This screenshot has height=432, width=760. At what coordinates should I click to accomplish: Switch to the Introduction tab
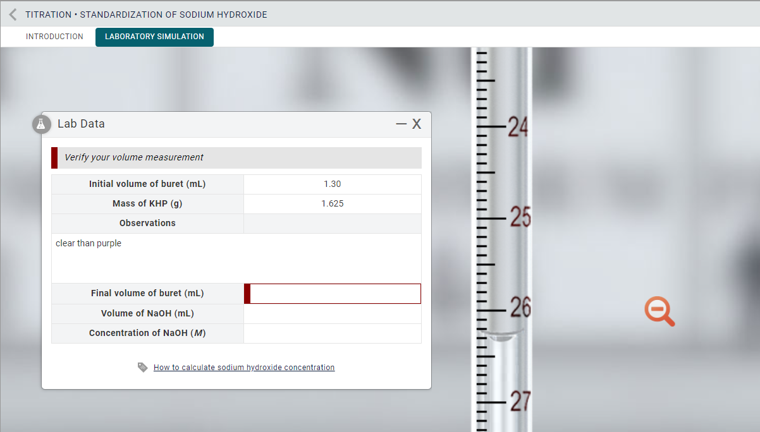tap(54, 37)
